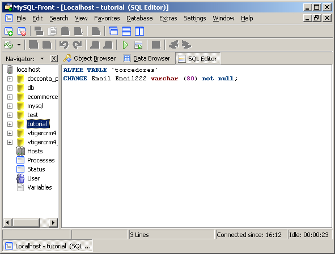Click the grayed Cut toolbar icon
This screenshot has height=254, width=335.
(x=39, y=31)
